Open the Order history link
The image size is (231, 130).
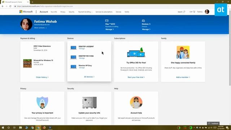coord(42,77)
